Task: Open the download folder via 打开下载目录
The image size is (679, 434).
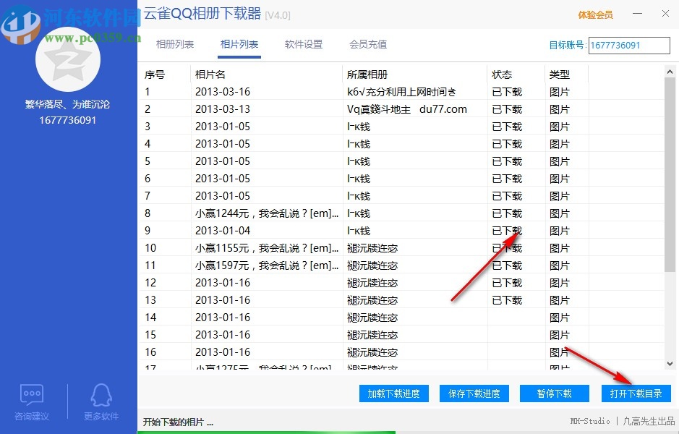Action: (636, 393)
